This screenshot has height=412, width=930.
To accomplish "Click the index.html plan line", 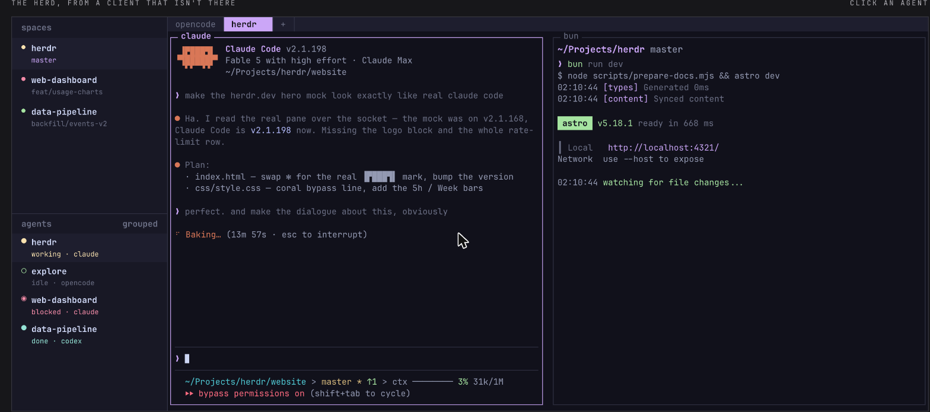I will click(349, 177).
